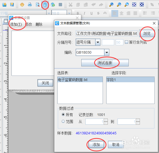Select 字段1 in field list

click(x=130, y=80)
